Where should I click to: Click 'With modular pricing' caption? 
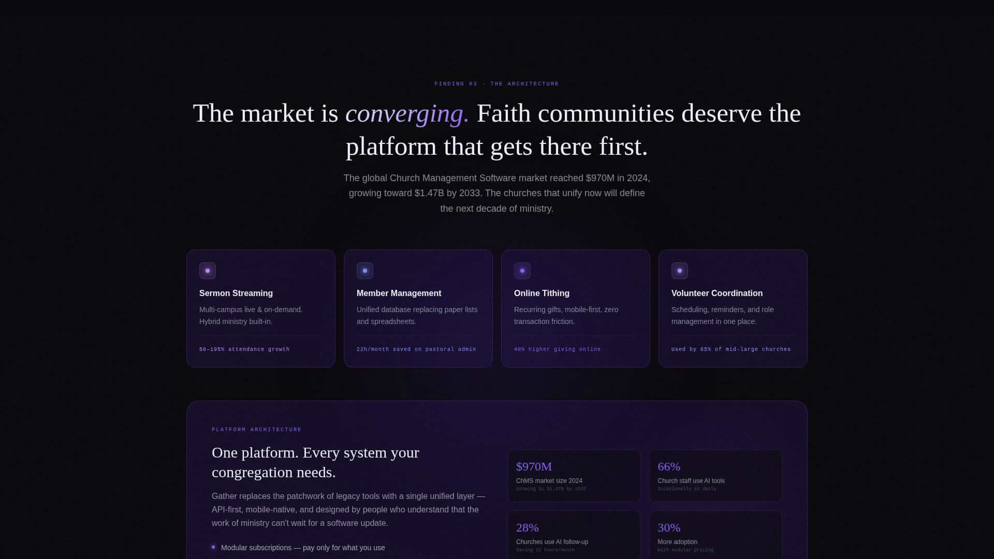click(685, 550)
